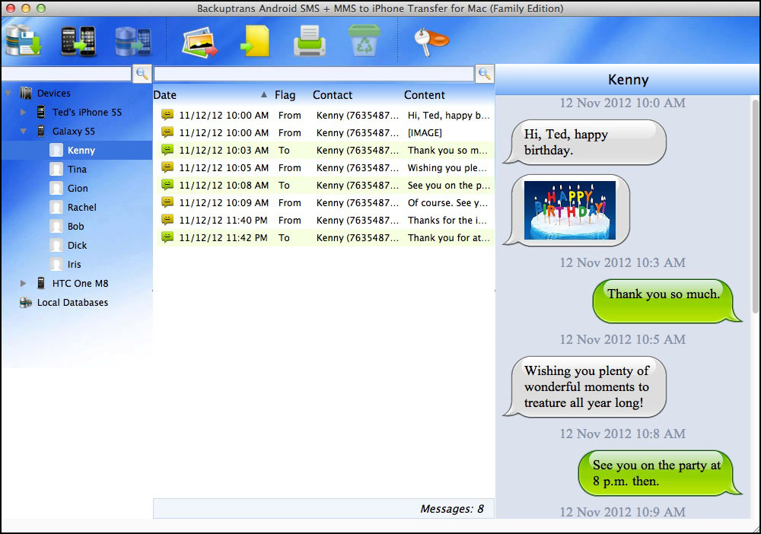Click the print messages printer icon
The image size is (761, 534).
pos(310,41)
